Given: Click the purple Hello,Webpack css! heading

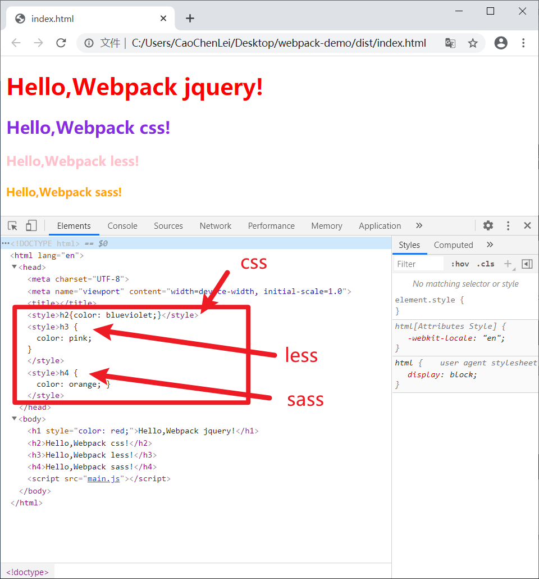Looking at the screenshot, I should [x=89, y=128].
